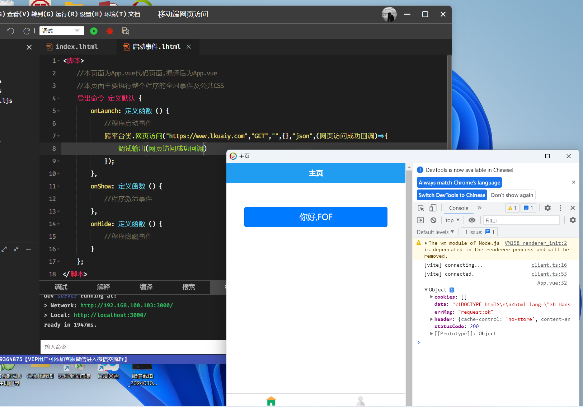Toggle the console sidebar icon
Screen dimensions: 583x407
tap(420, 220)
